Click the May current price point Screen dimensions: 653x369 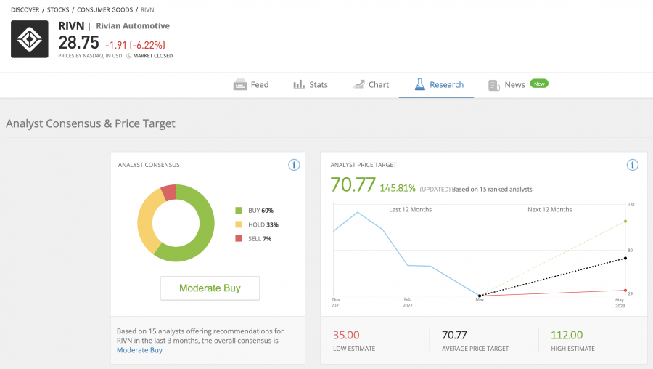[480, 296]
